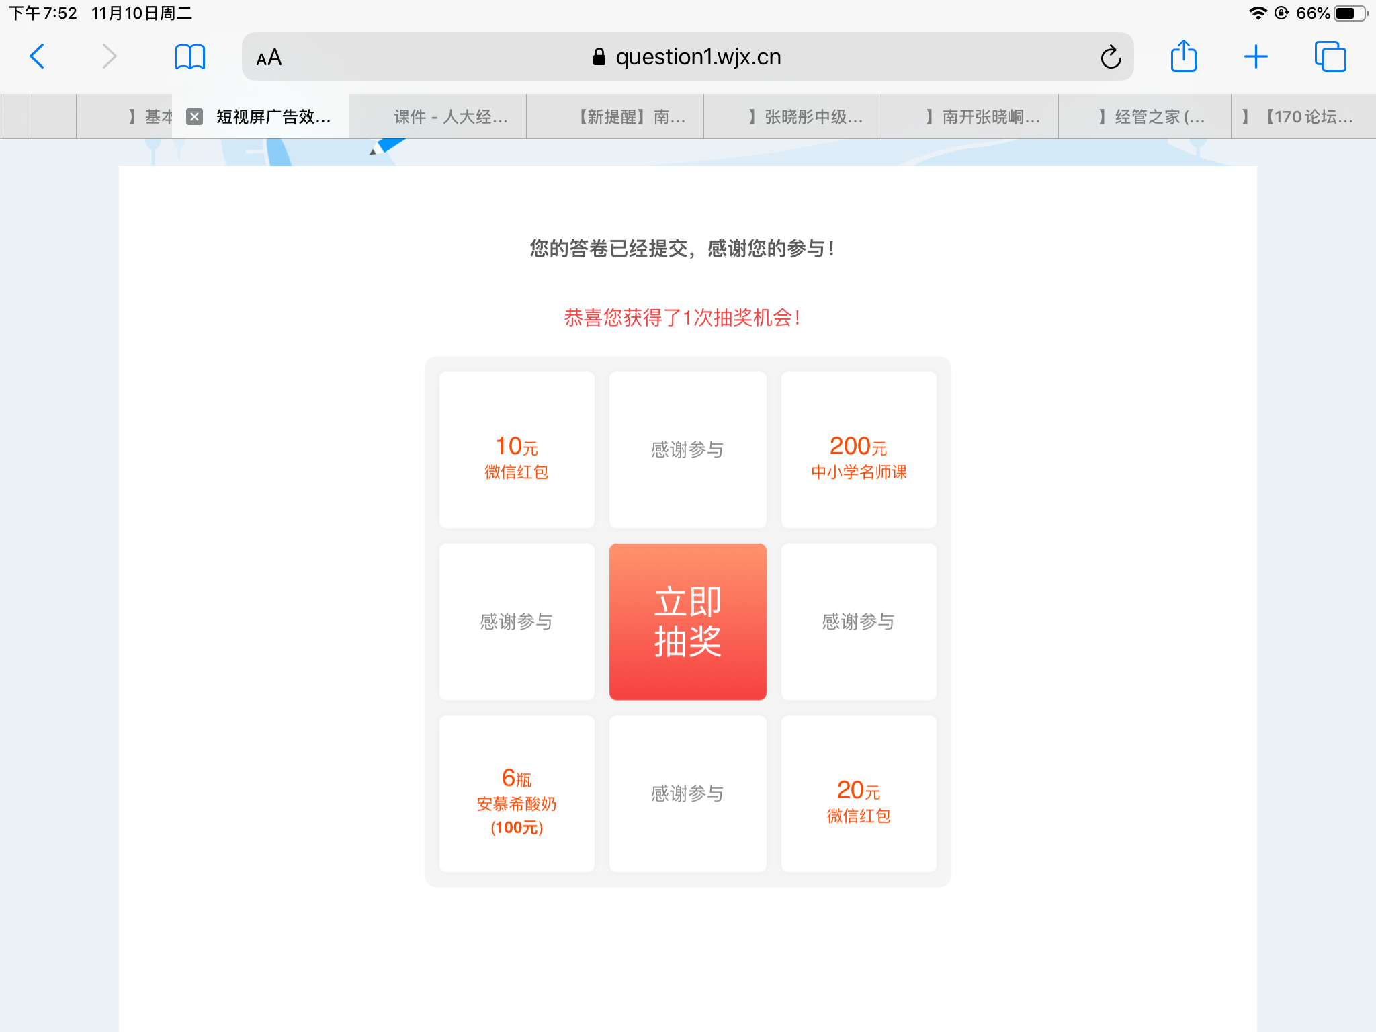This screenshot has width=1376, height=1032.
Task: Reload the page with refresh icon
Action: click(1111, 57)
